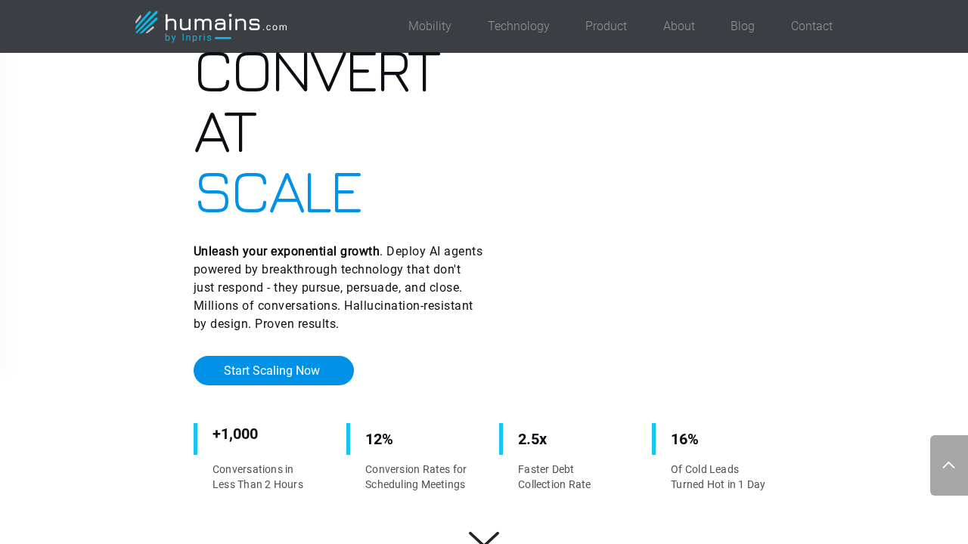The image size is (968, 544).
Task: Navigate to the Contact page
Action: (811, 26)
